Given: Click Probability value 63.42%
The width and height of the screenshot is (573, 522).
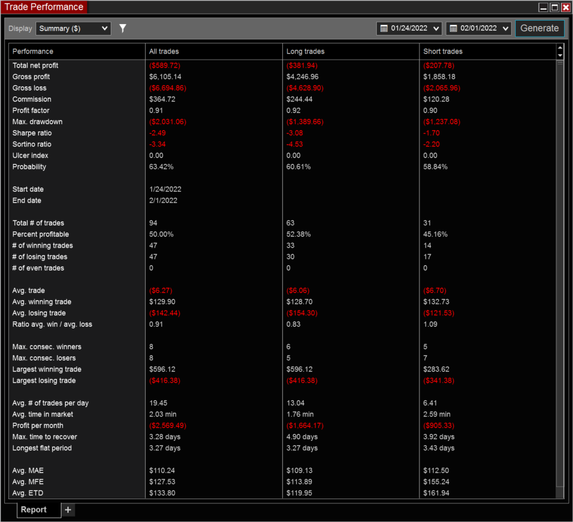Looking at the screenshot, I should tap(161, 167).
